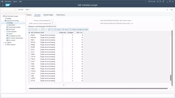Enable split for RETAX row
Viewport: 175px width, 98px height.
click(63, 42)
